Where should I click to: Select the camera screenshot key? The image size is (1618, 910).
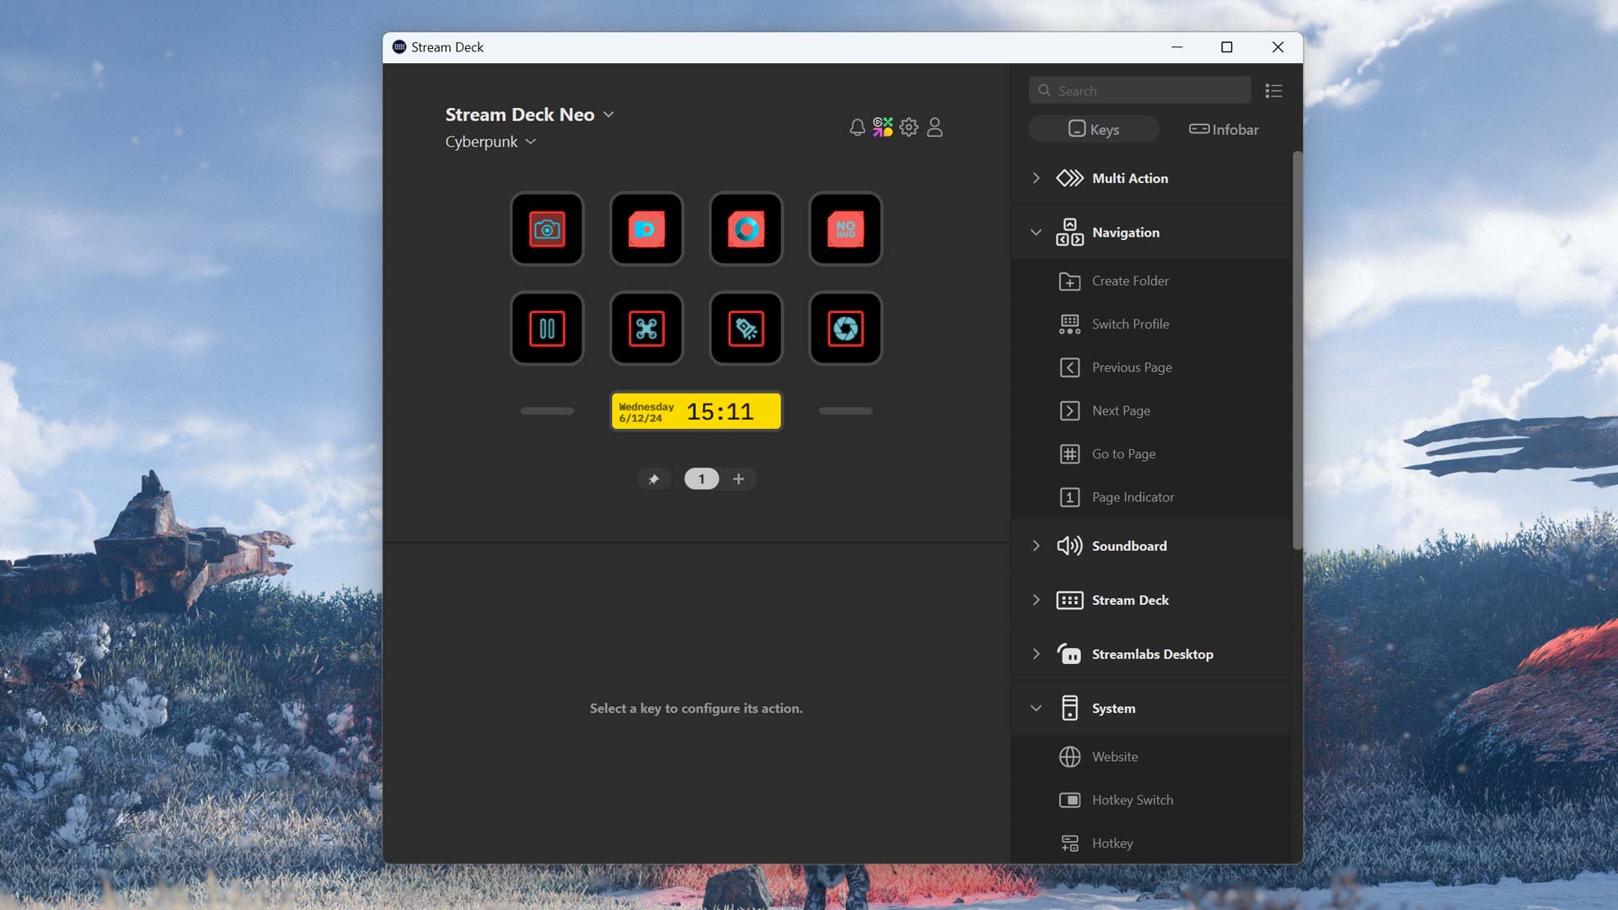coord(547,229)
